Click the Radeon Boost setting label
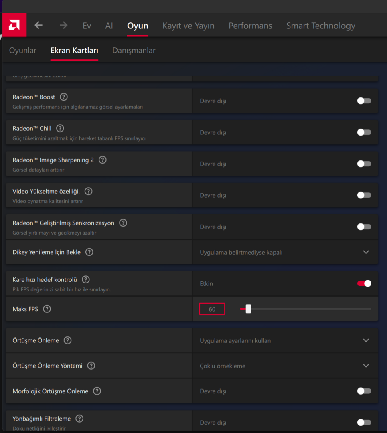 click(34, 97)
